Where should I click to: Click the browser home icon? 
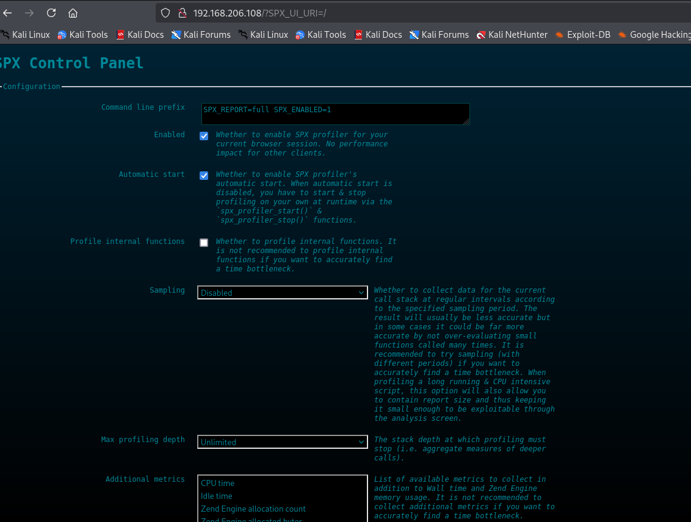click(x=73, y=13)
